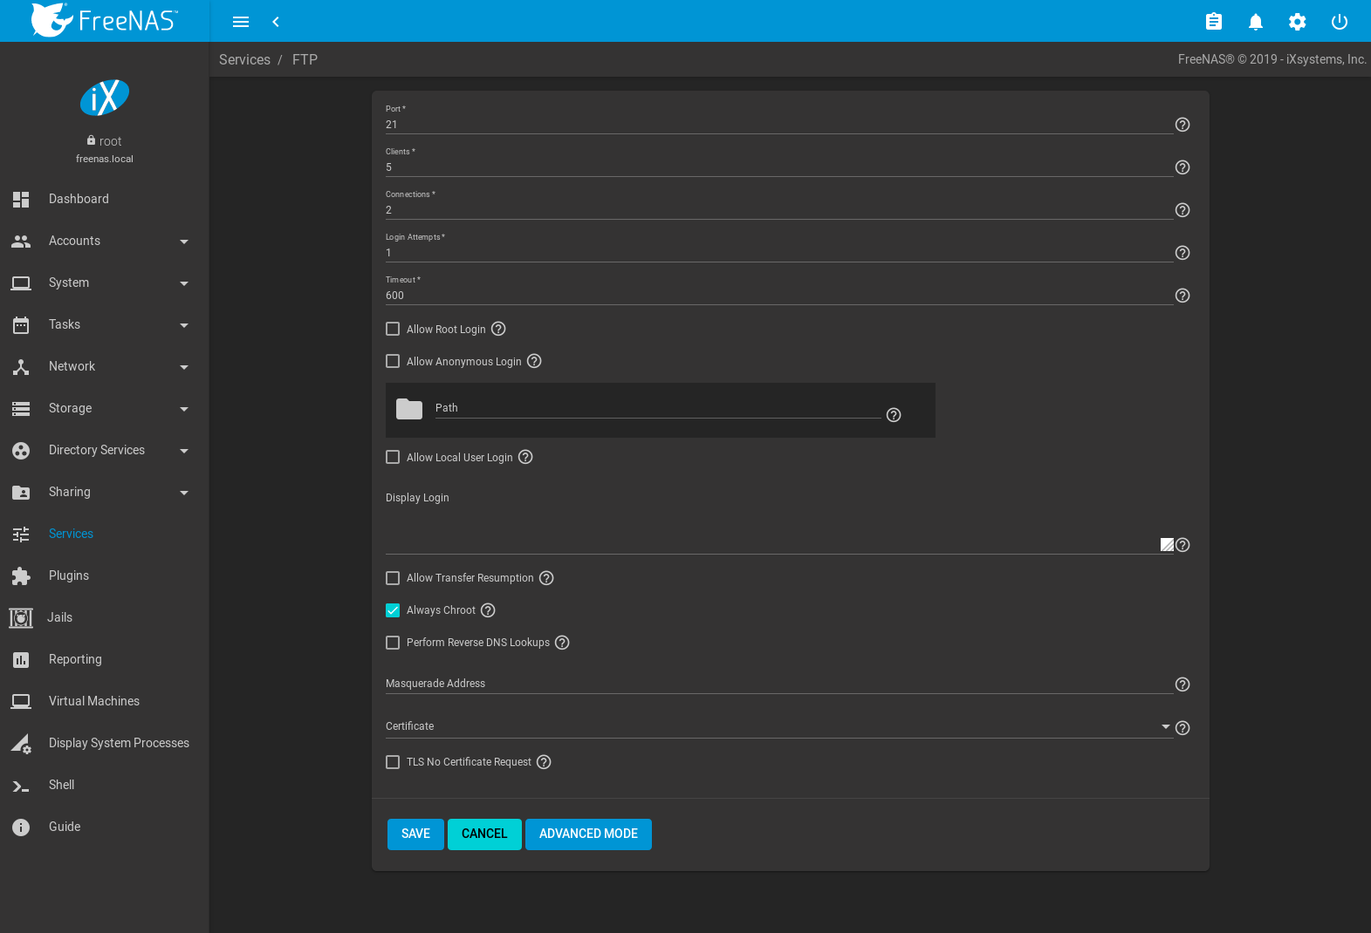
Task: Open the Path folder browser icon
Action: click(x=409, y=409)
